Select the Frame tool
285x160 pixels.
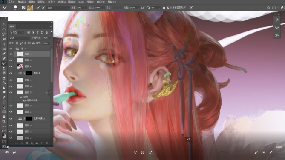(4, 49)
